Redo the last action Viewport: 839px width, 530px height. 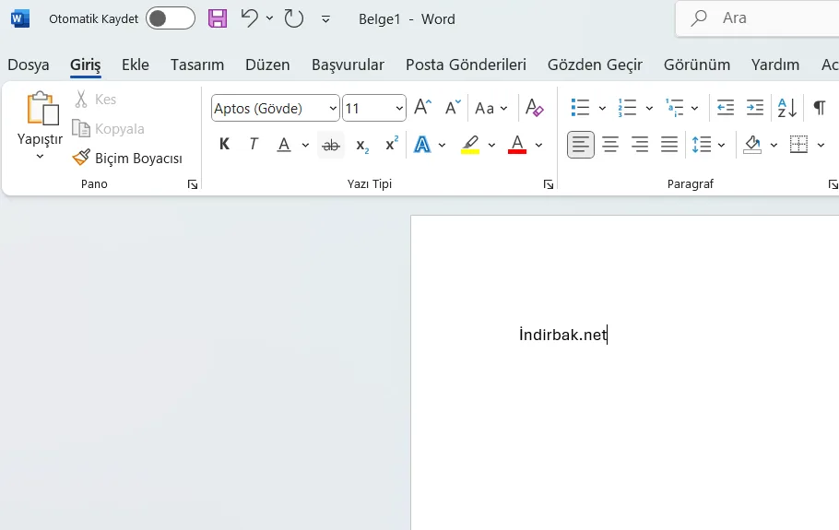coord(294,18)
